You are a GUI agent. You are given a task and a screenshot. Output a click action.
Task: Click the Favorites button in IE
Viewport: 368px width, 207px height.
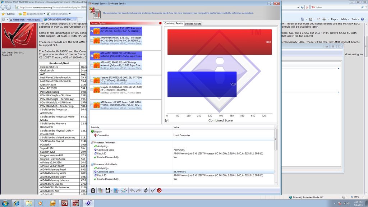[x=8, y=14]
